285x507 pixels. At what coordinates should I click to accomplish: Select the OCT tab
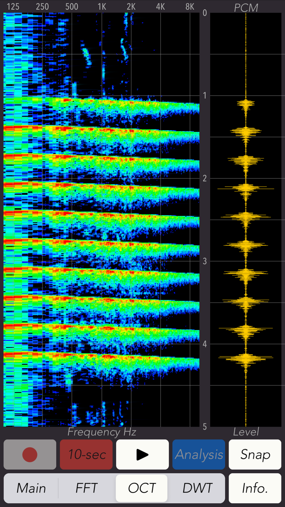coord(142,488)
